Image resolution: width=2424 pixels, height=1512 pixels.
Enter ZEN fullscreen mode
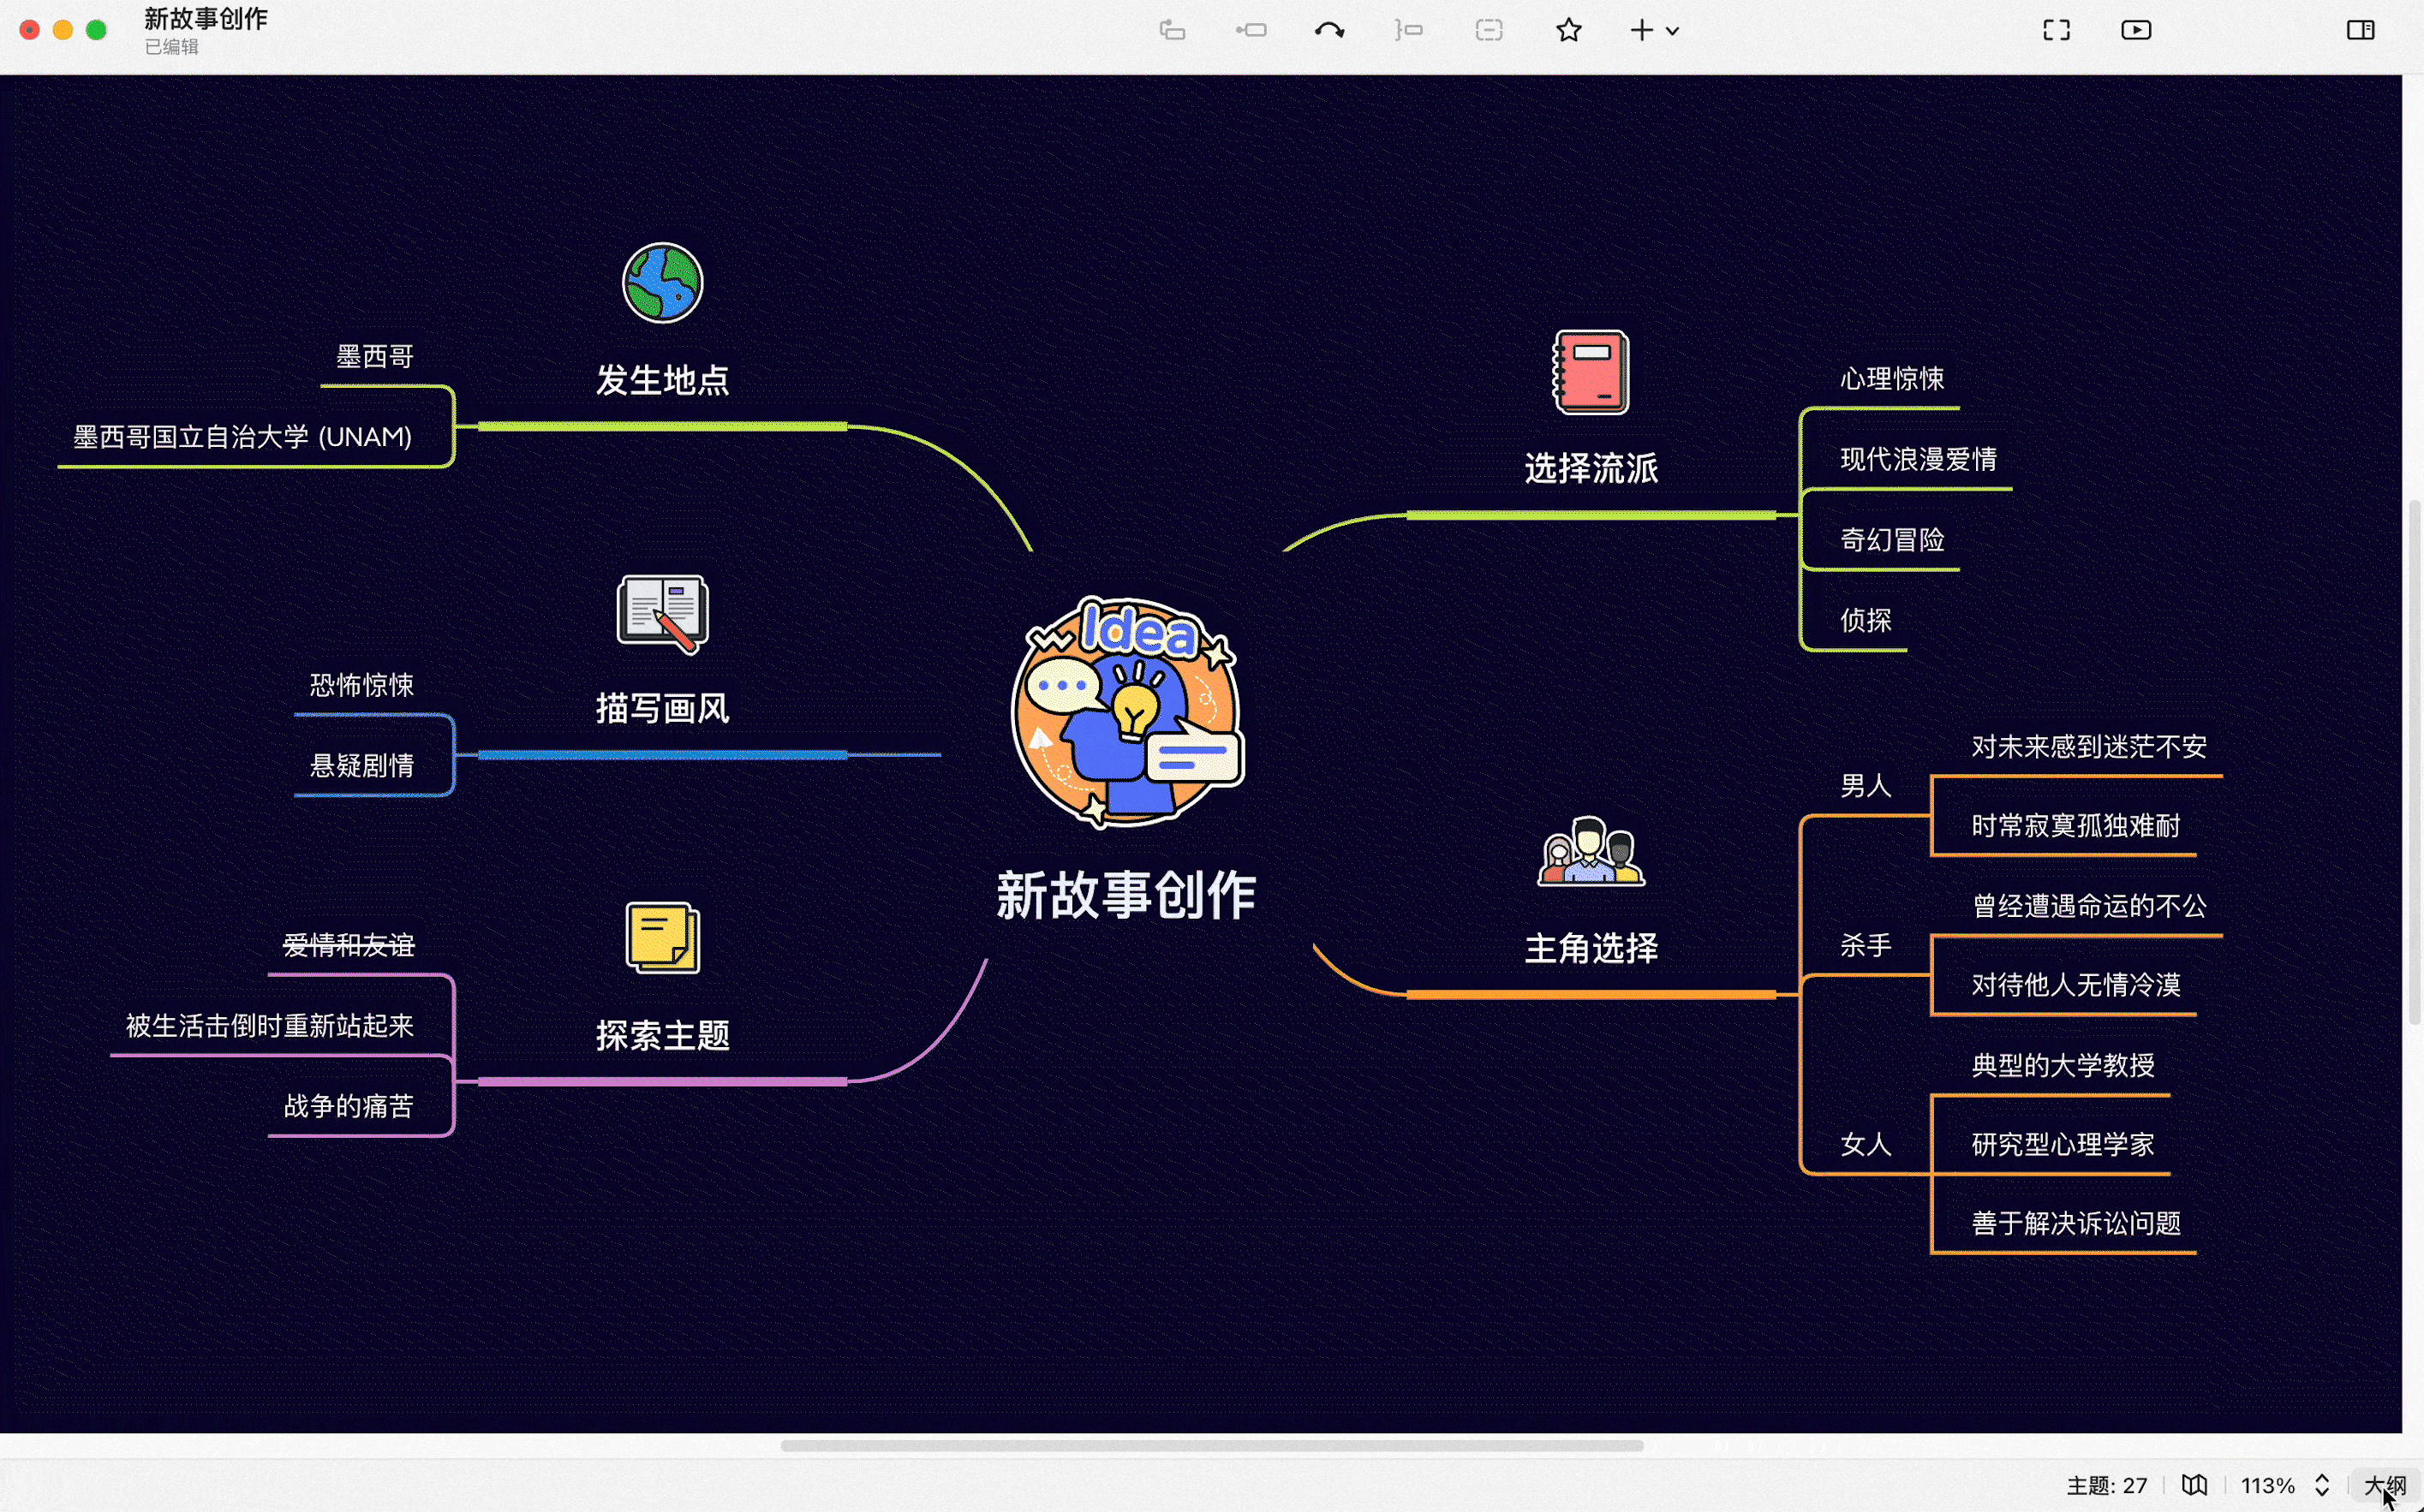tap(2056, 30)
